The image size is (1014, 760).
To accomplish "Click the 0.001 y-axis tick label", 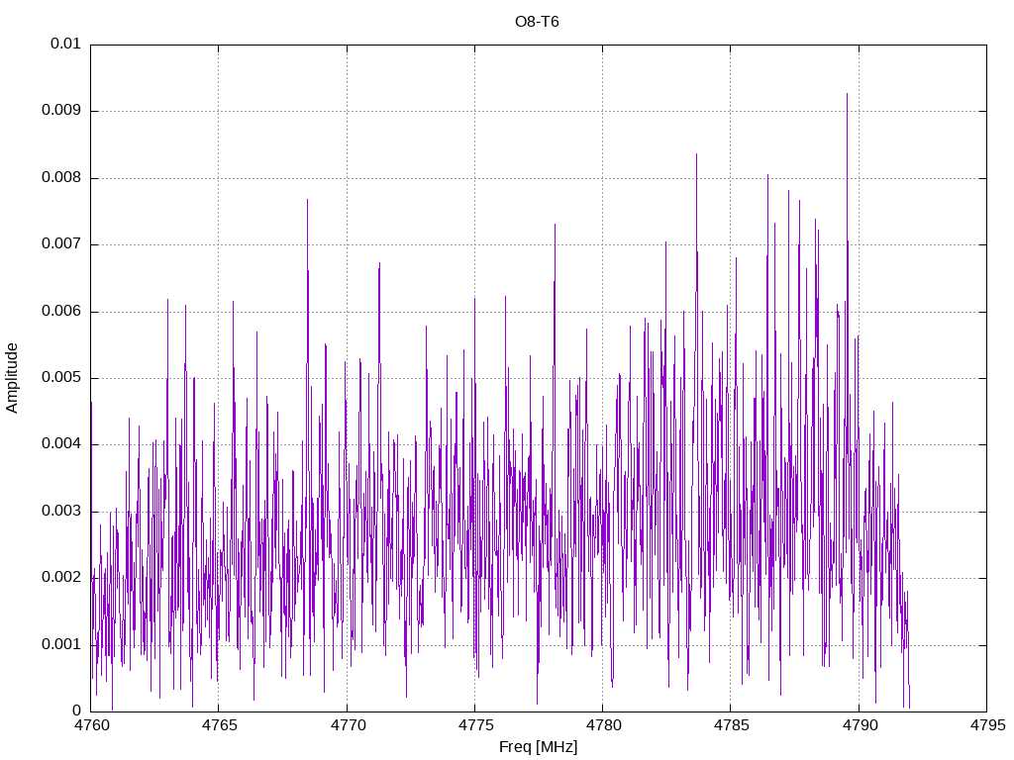I will pyautogui.click(x=61, y=644).
